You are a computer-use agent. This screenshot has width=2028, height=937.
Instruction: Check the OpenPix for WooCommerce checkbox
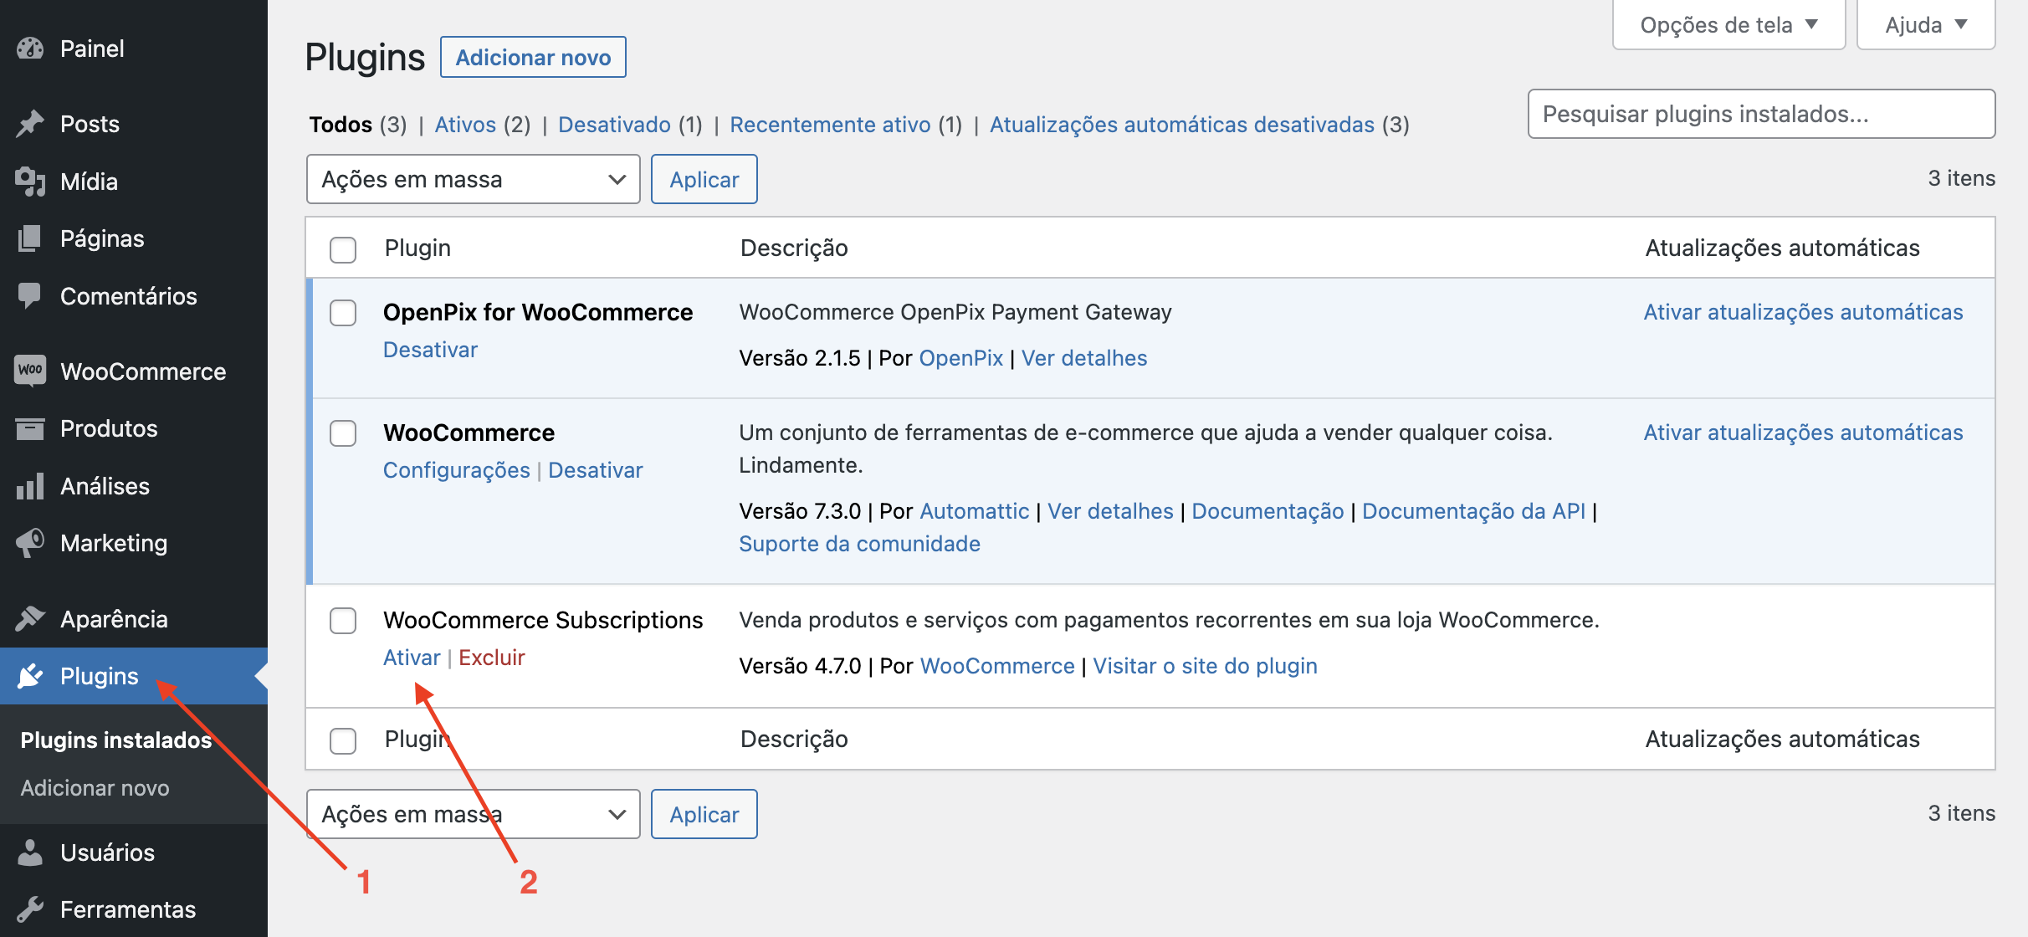(x=342, y=314)
